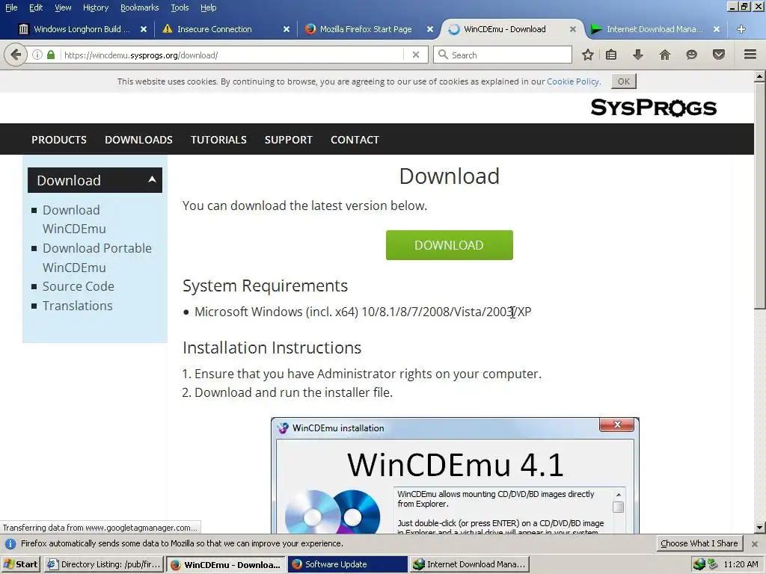Image resolution: width=766 pixels, height=574 pixels.
Task: Open the site information icon in the address bar
Action: tap(37, 55)
